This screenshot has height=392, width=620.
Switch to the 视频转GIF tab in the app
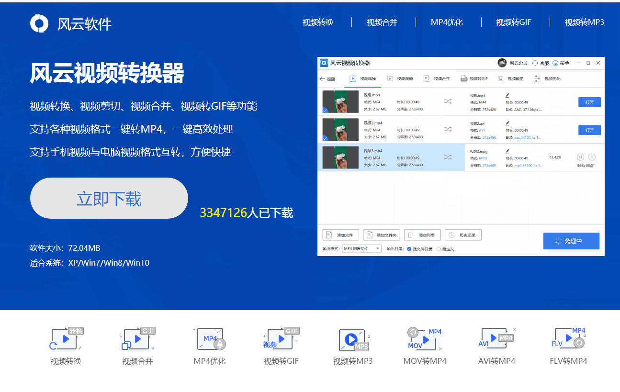coord(474,78)
